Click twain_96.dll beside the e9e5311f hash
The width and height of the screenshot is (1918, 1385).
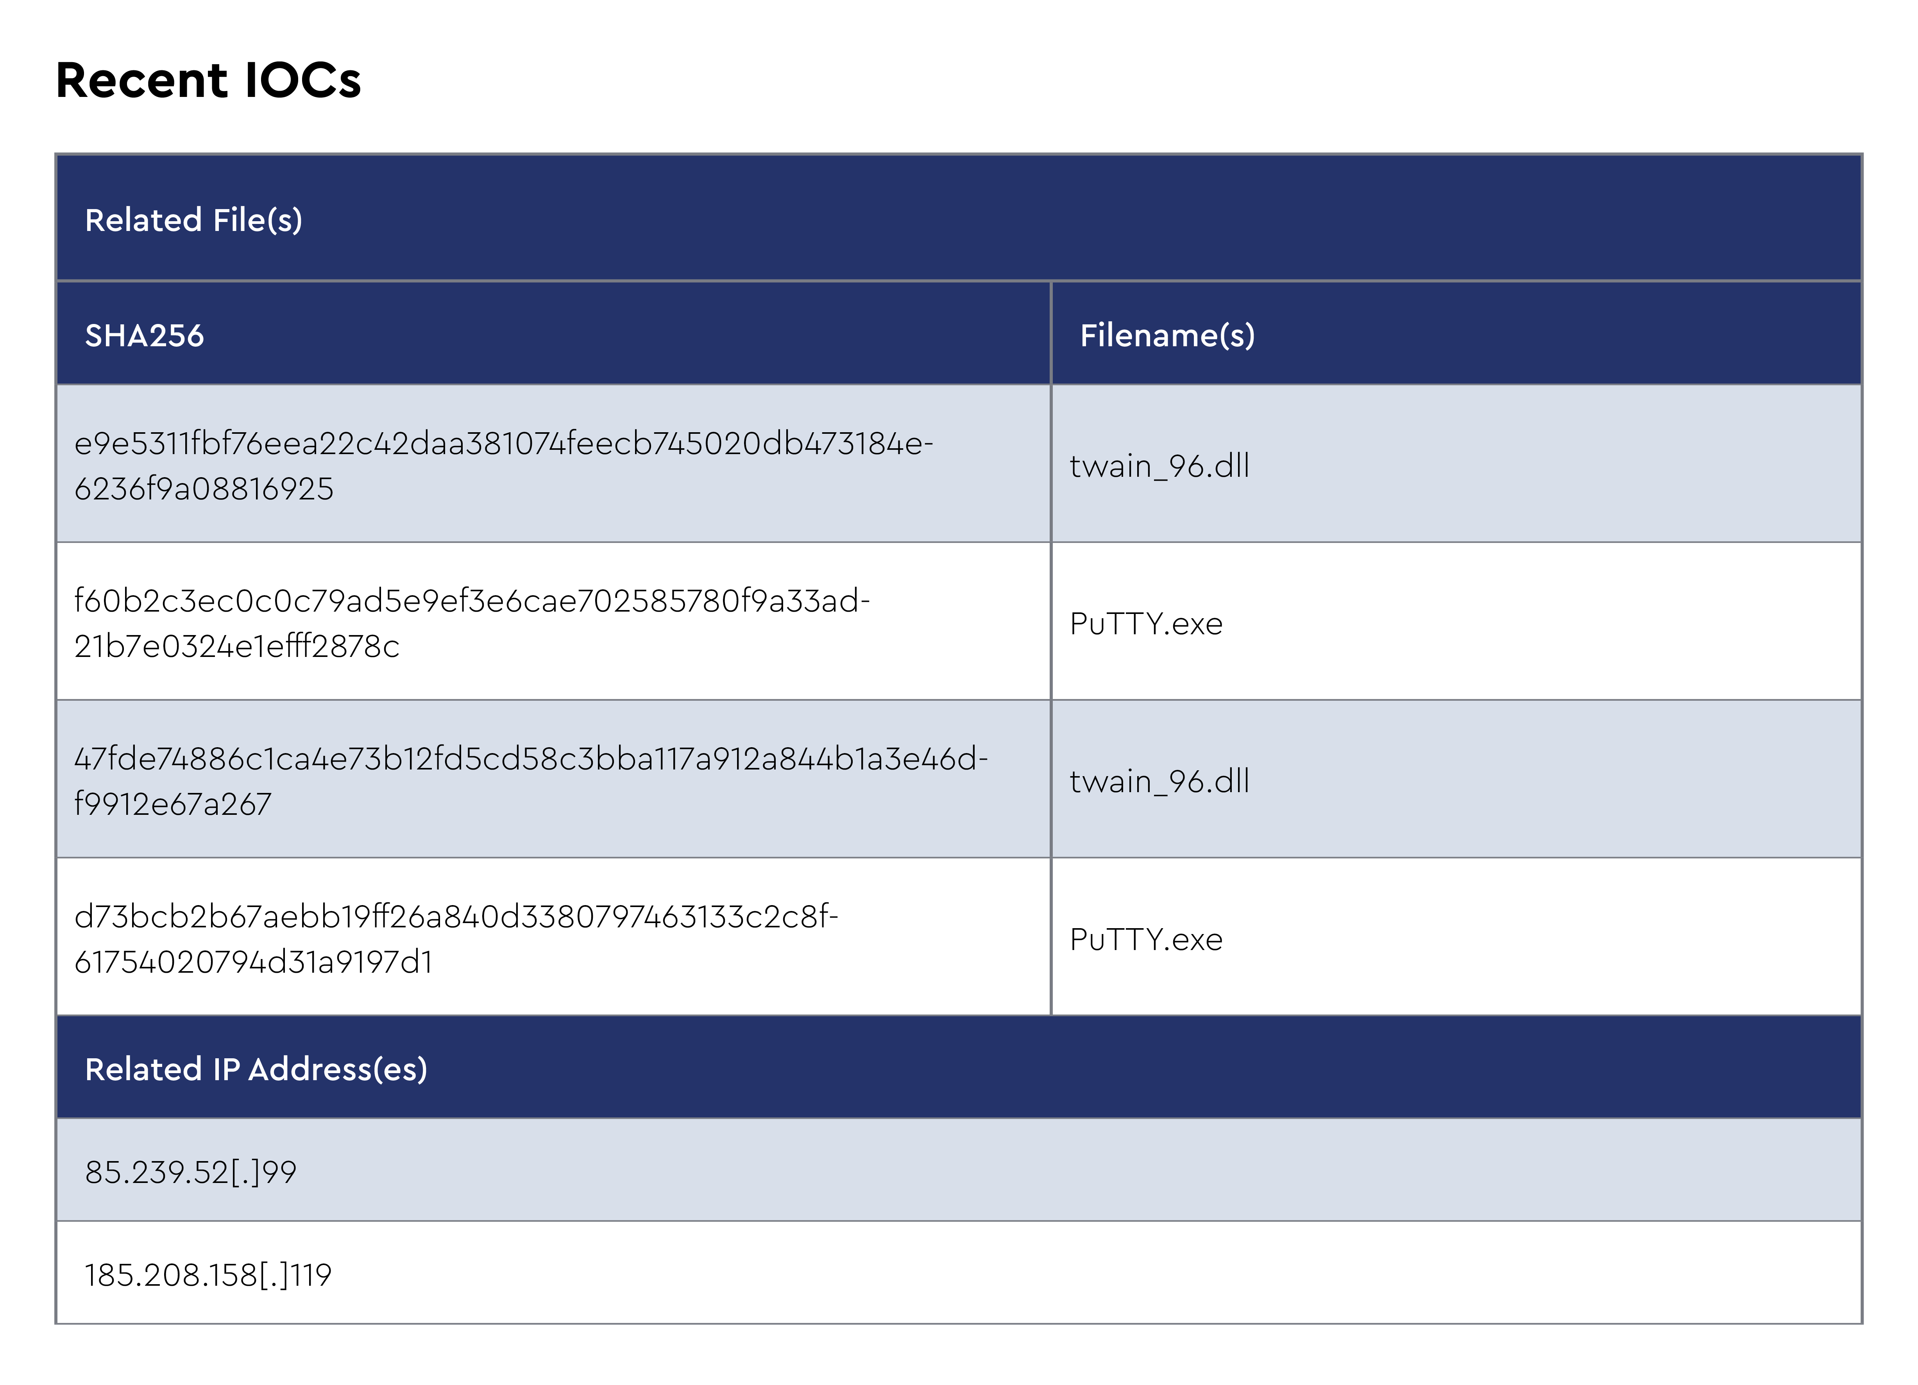pos(1159,466)
